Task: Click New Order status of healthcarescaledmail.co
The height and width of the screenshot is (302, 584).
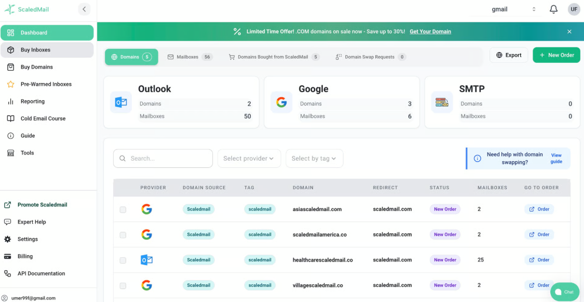Action: (x=445, y=260)
